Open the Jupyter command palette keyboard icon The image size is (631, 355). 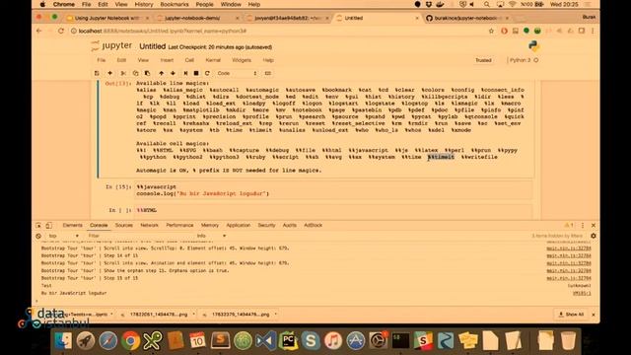267,73
